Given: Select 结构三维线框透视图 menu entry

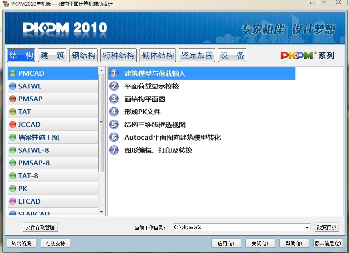Looking at the screenshot, I should 155,124.
